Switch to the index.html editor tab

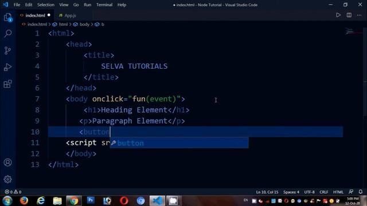pos(35,15)
